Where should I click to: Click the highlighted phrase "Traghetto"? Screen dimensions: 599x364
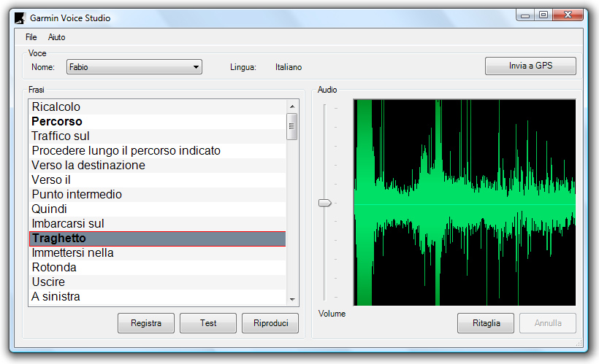tap(157, 239)
